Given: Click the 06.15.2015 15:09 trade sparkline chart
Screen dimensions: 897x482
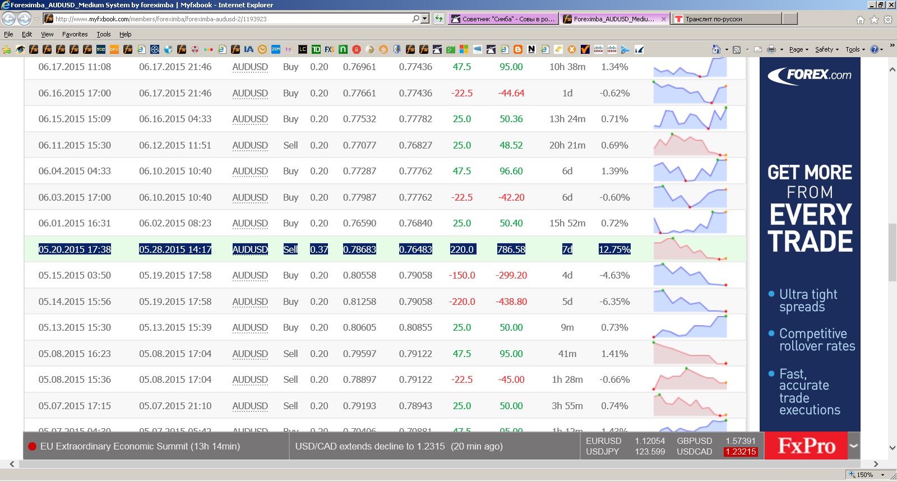Looking at the screenshot, I should 690,119.
